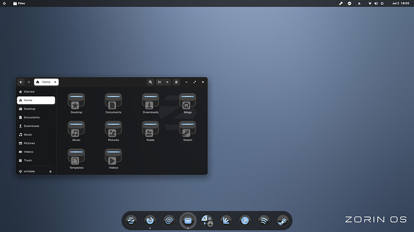The height and width of the screenshot is (232, 414).
Task: Select Home in the sidebar
Action: [x=36, y=100]
